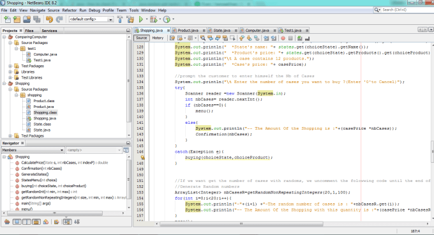Select GenerateStates() in Navigator

pos(35,174)
